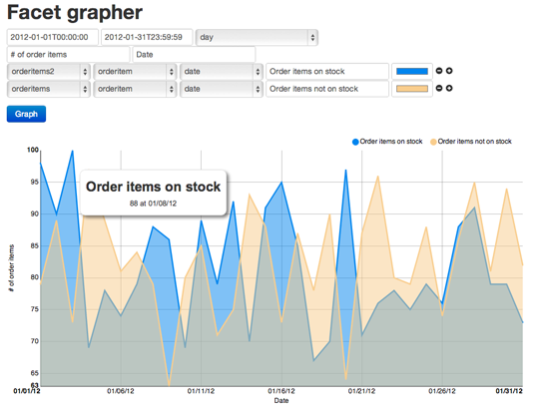Add a row after Order items not on stock
539x413 pixels.
tap(449, 89)
